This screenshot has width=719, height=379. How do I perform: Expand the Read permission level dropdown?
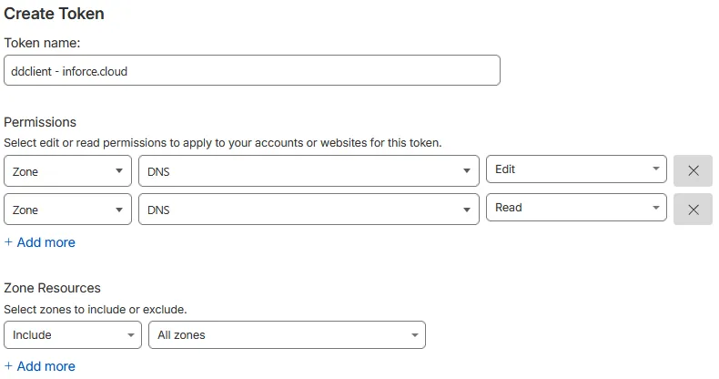tap(576, 208)
